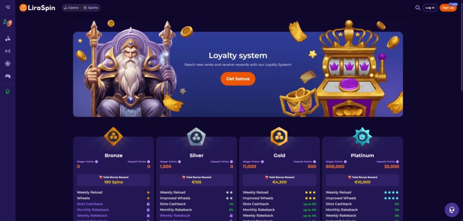This screenshot has height=221, width=463.
Task: Click the Log in button
Action: (430, 8)
